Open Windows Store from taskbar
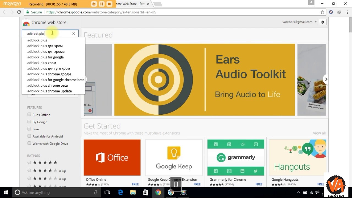Viewport: 352px width, 198px height. click(145, 193)
